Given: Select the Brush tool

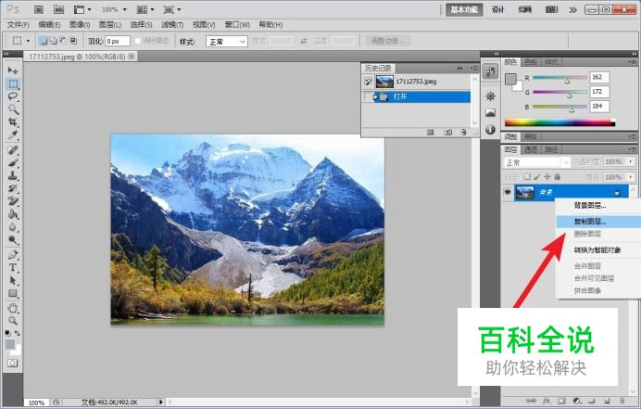Looking at the screenshot, I should pyautogui.click(x=13, y=163).
